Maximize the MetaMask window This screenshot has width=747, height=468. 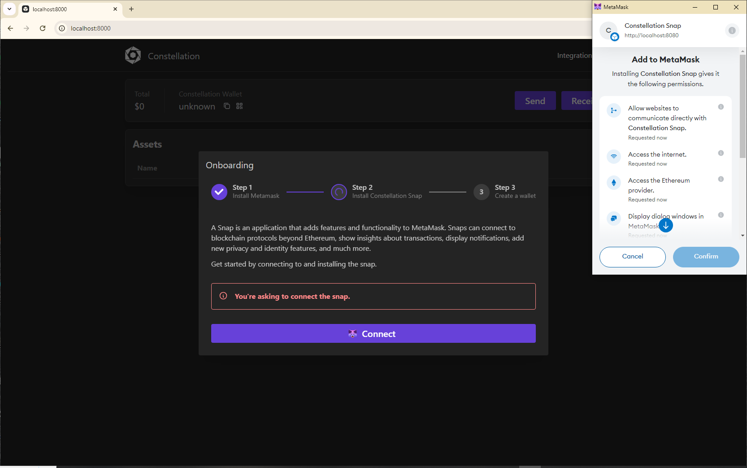coord(716,7)
